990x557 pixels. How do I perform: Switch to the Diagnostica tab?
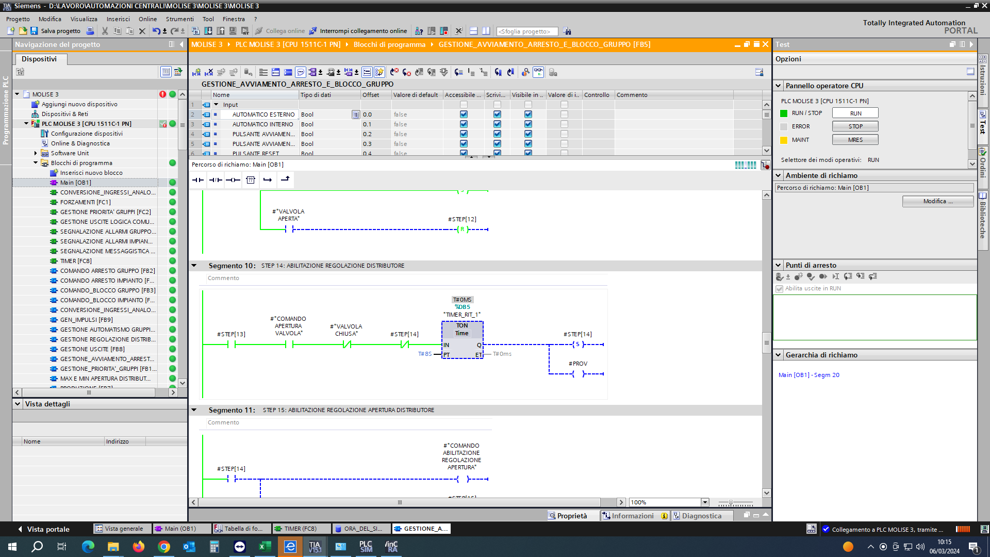(x=702, y=516)
